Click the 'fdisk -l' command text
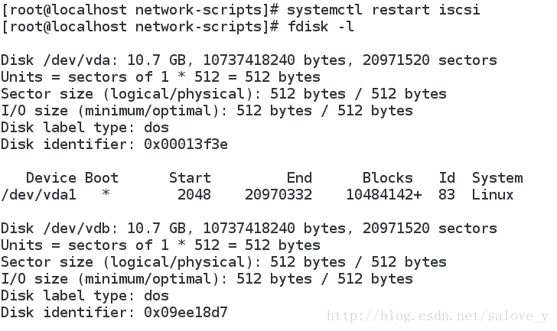The height and width of the screenshot is (331, 557). pos(321,27)
